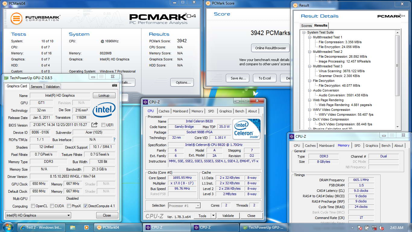Switch to TechPowerUp GPU-Z taskbar button
The height and width of the screenshot is (232, 412).
[264, 227]
